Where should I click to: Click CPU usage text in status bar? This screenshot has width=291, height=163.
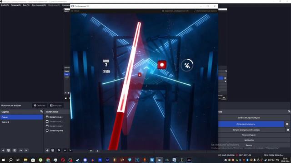(273, 155)
